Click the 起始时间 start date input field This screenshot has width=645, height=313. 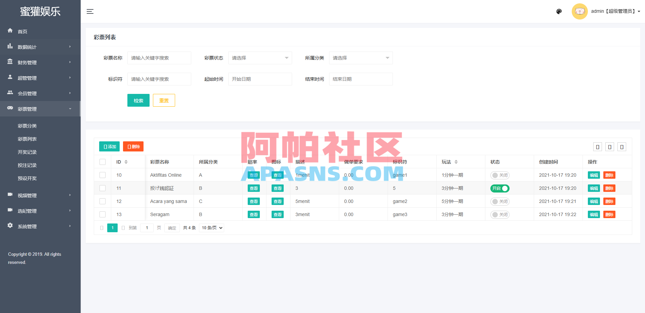point(260,79)
